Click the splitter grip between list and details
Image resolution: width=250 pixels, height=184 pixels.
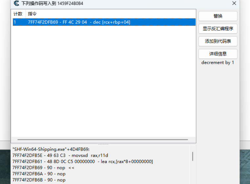(x=103, y=144)
